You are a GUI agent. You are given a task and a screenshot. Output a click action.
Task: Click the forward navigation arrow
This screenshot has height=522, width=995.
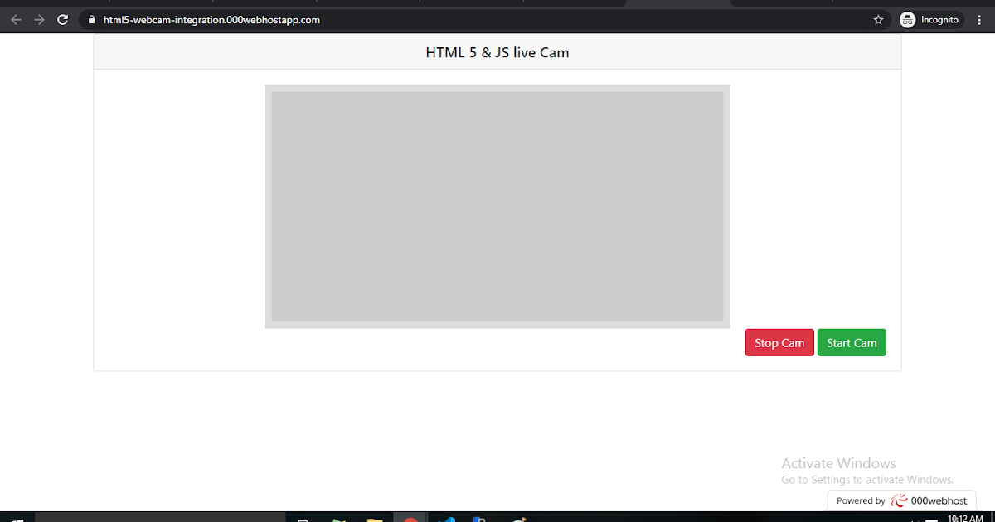click(x=38, y=19)
